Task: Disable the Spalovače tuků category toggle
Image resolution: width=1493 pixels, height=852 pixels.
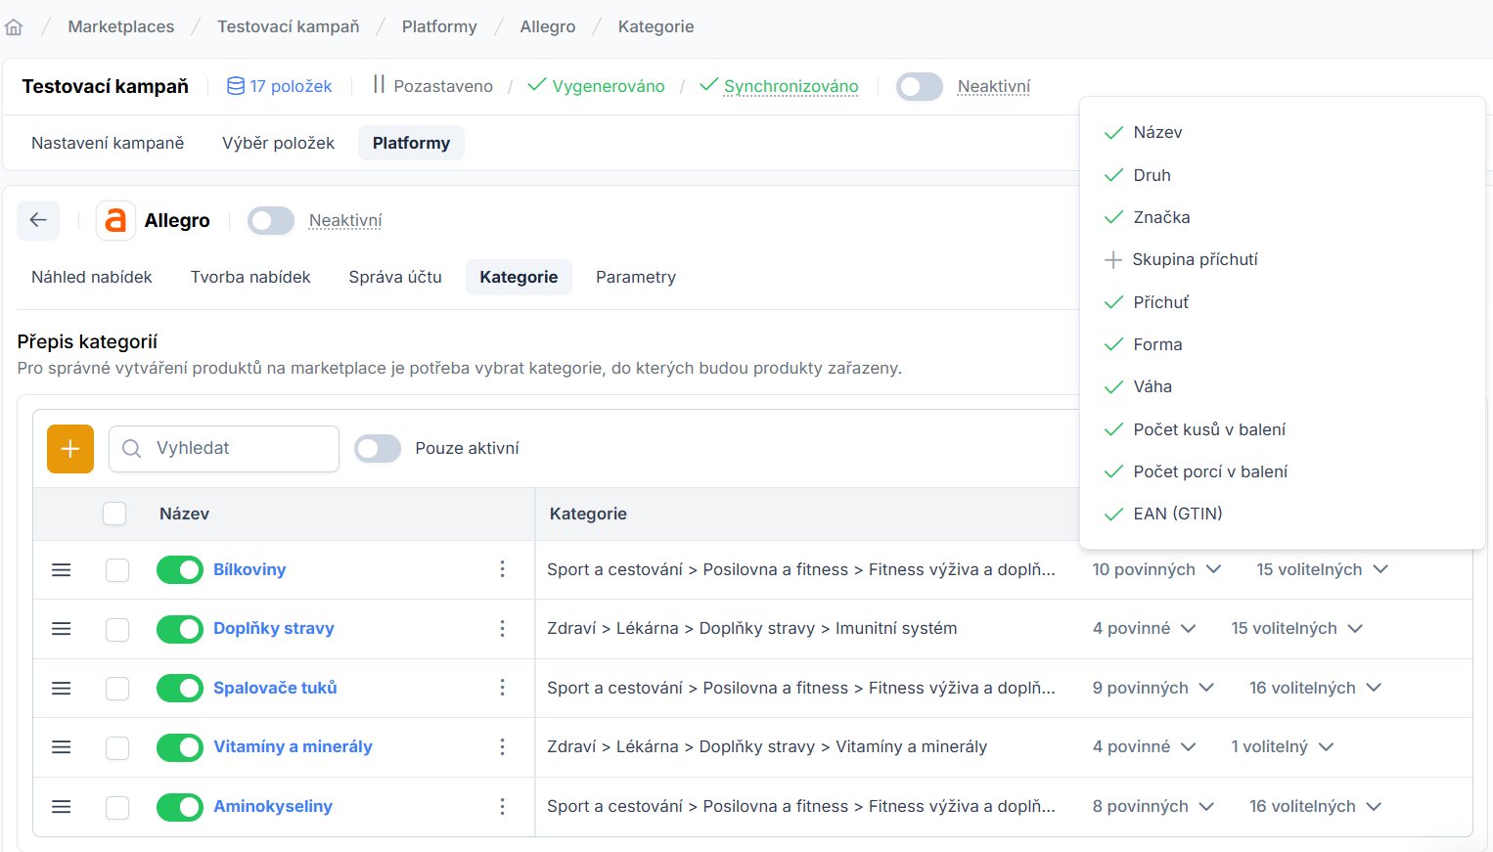Action: (x=180, y=689)
